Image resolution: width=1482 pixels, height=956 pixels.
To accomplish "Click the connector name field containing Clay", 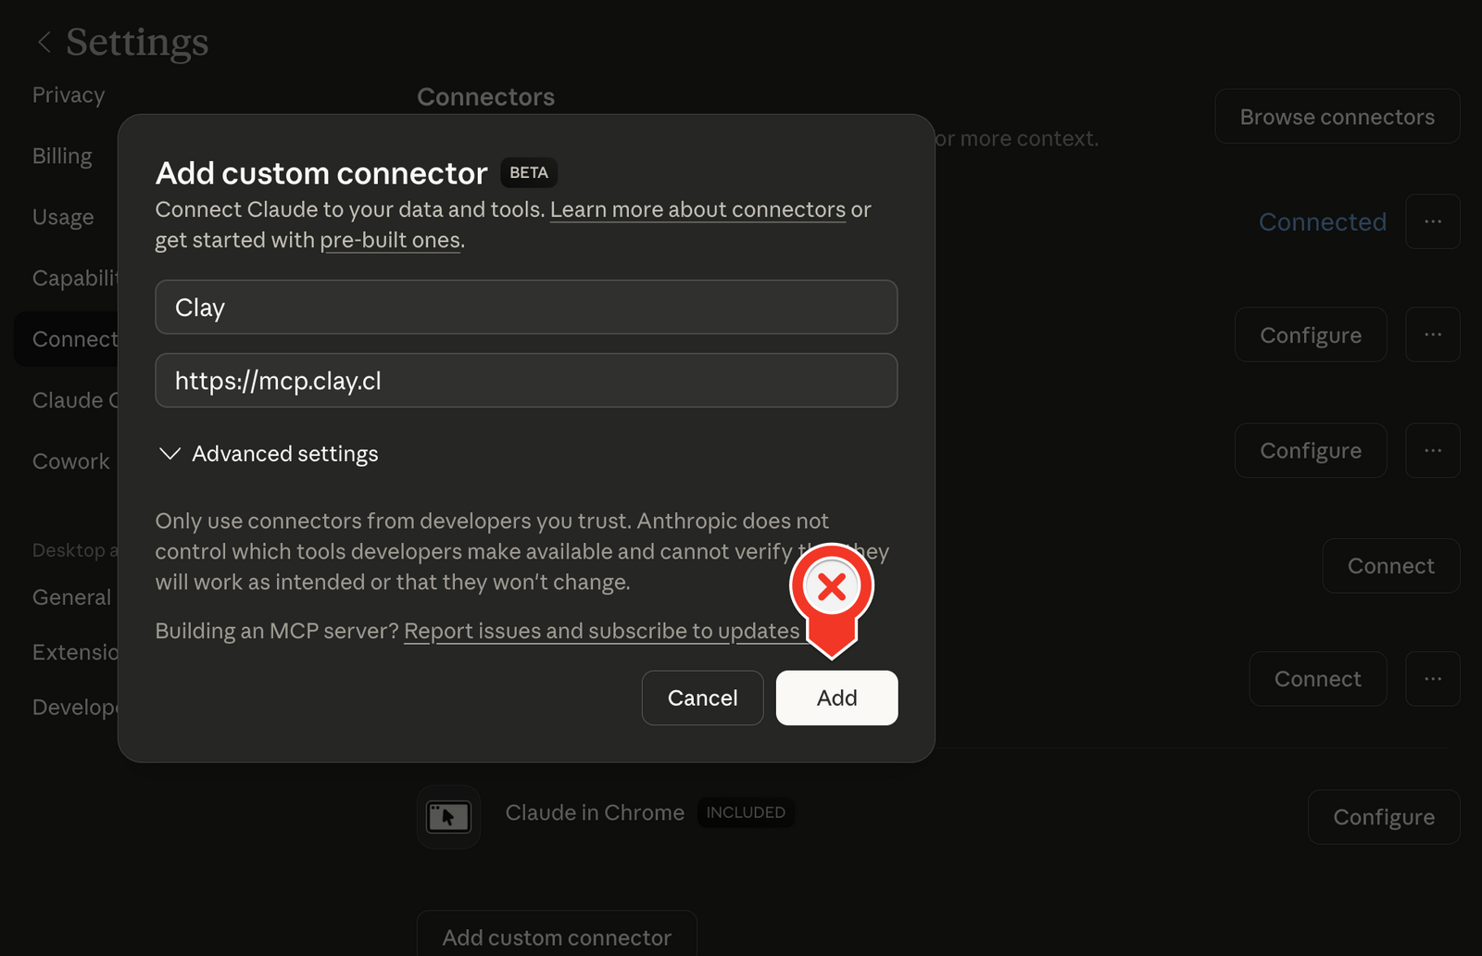I will point(525,307).
